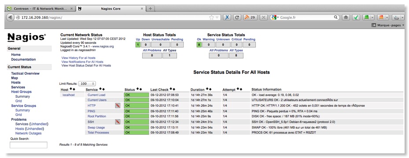Image resolution: width=409 pixels, height=158 pixels.
Task: Open the Current Load service link
Action: point(96,95)
